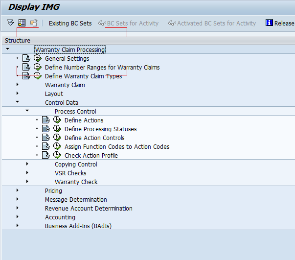Screen dimensions: 295x260
Task: Select Define Warranty Claim Types text
Action: pyautogui.click(x=83, y=76)
